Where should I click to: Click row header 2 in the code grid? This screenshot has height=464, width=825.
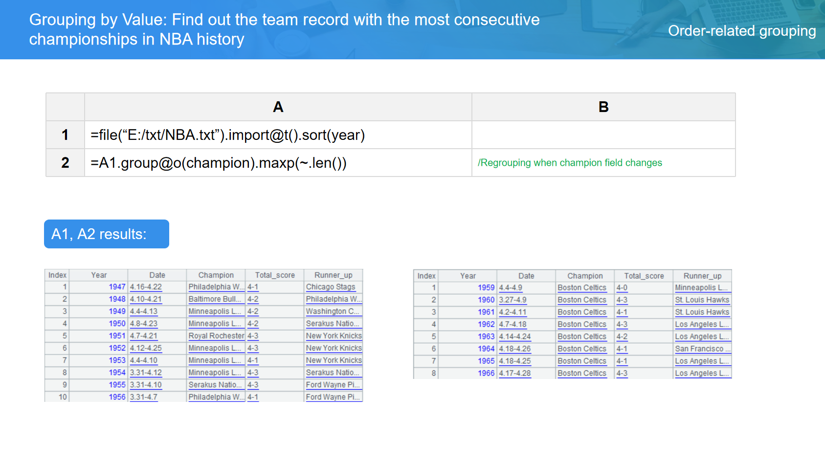65,163
